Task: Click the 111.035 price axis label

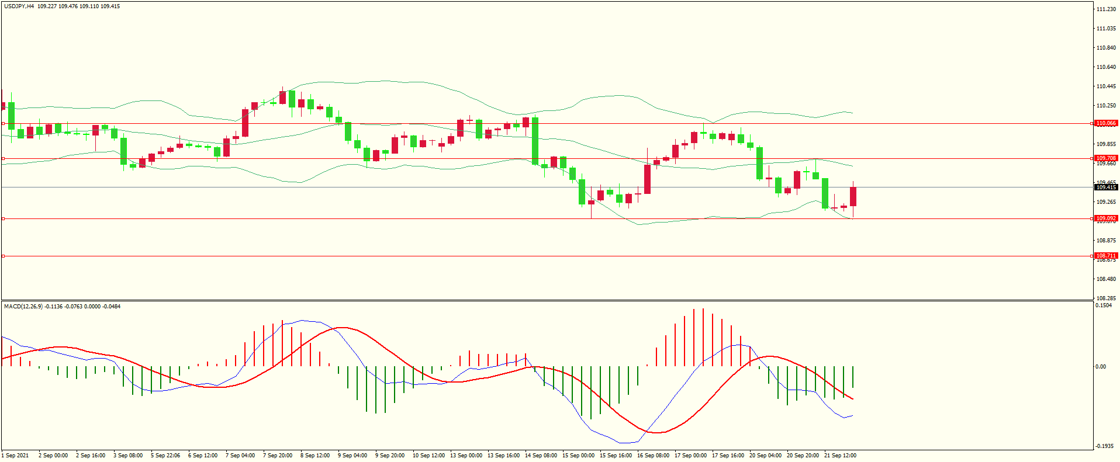Action: 1107,29
